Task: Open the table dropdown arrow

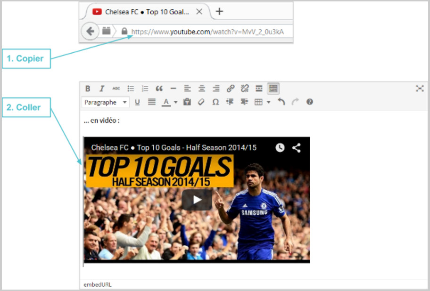Action: coord(268,102)
